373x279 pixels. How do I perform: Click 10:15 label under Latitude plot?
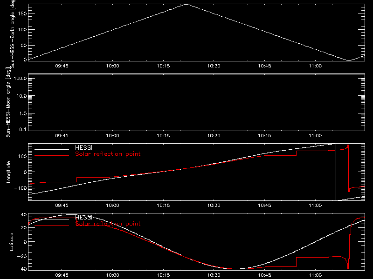[x=163, y=275]
